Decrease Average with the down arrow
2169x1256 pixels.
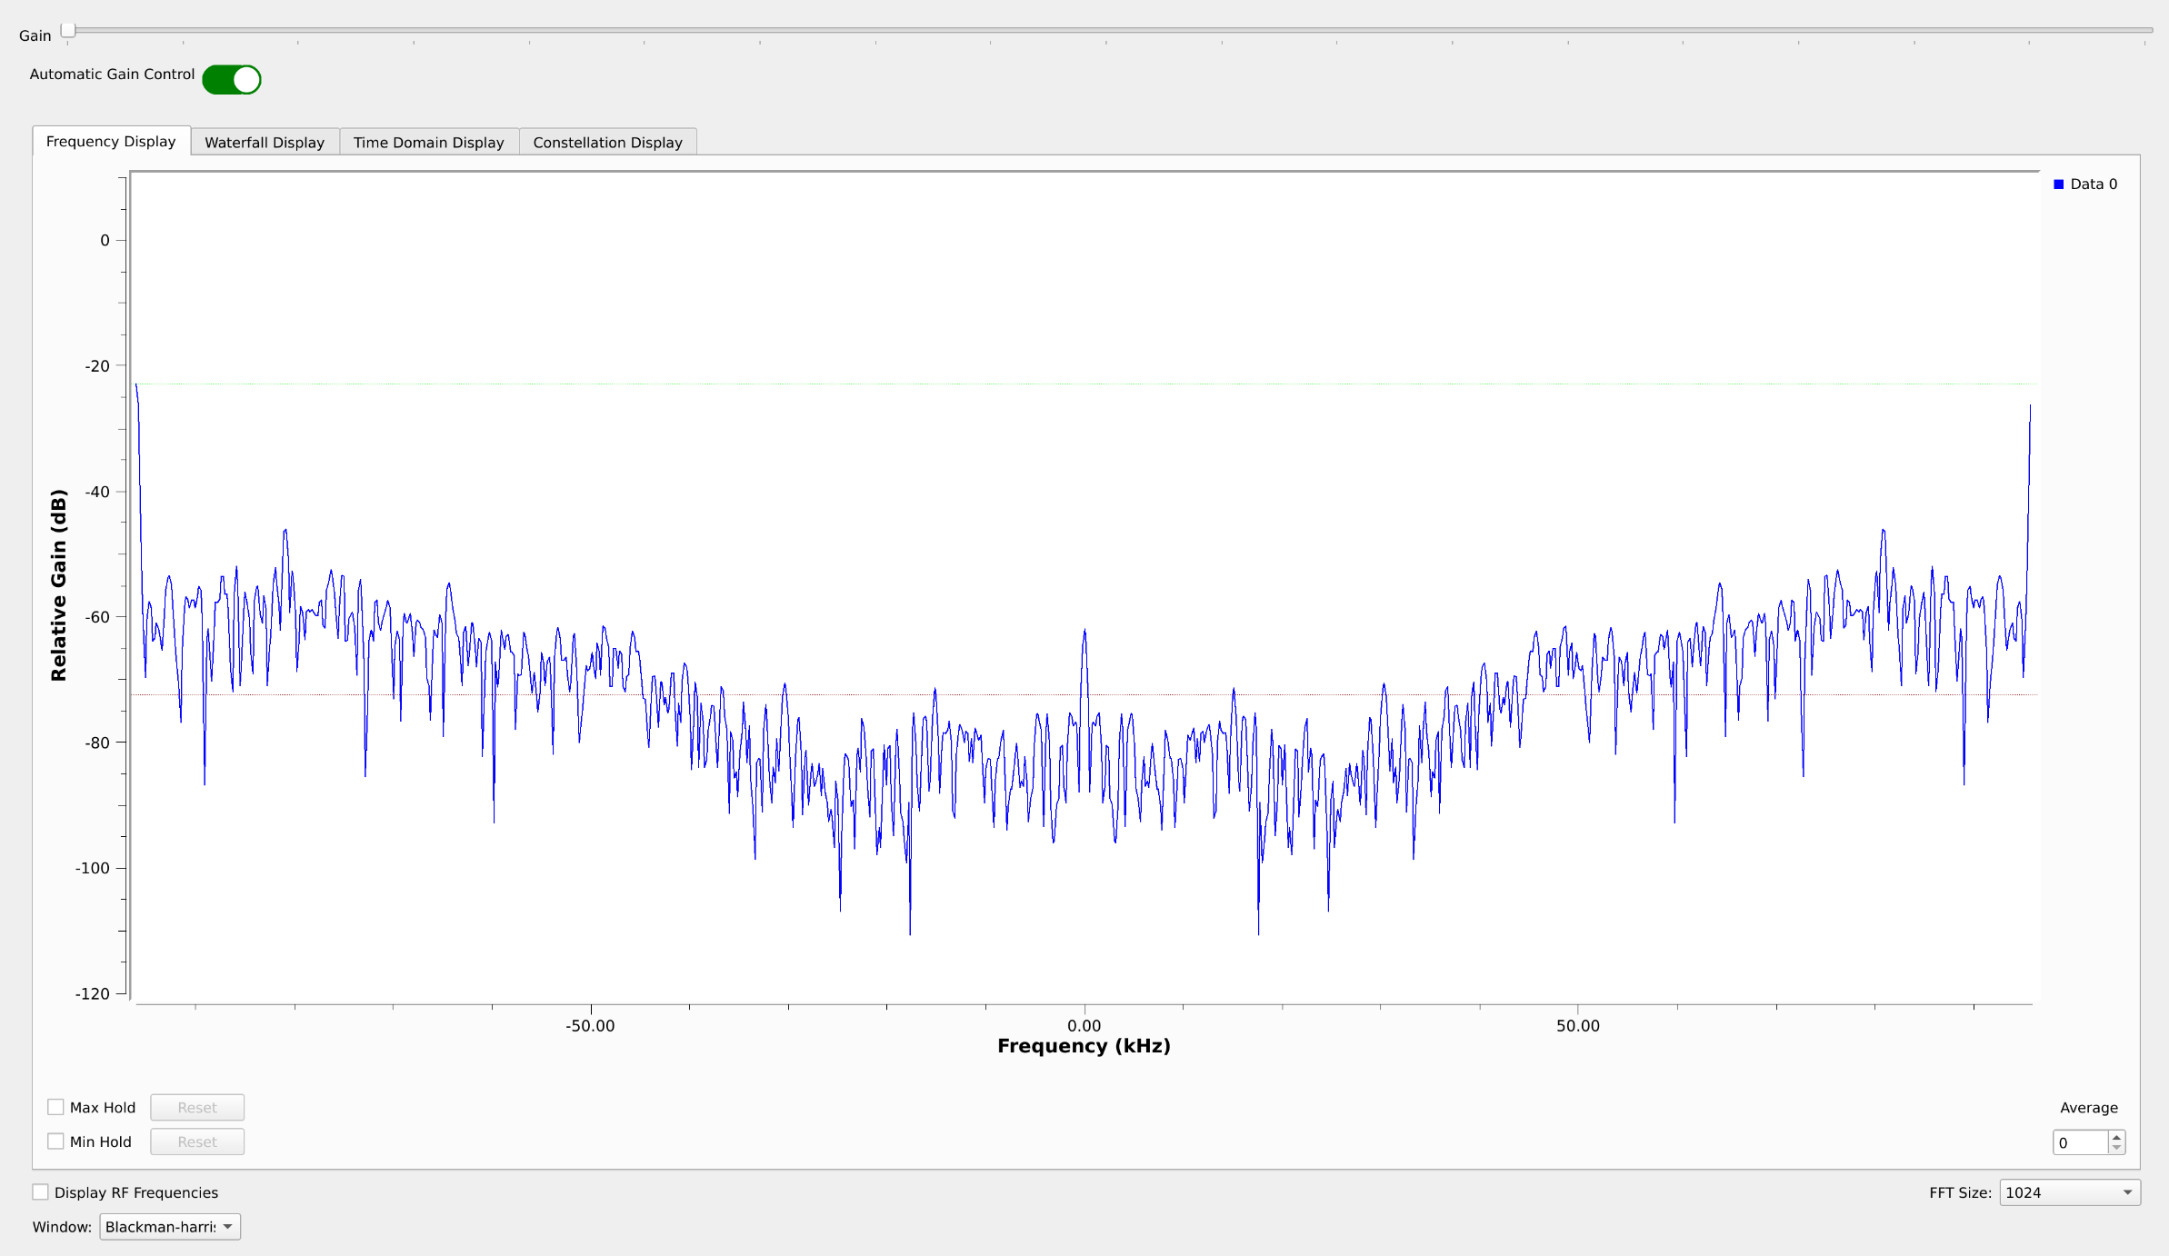click(x=2117, y=1148)
